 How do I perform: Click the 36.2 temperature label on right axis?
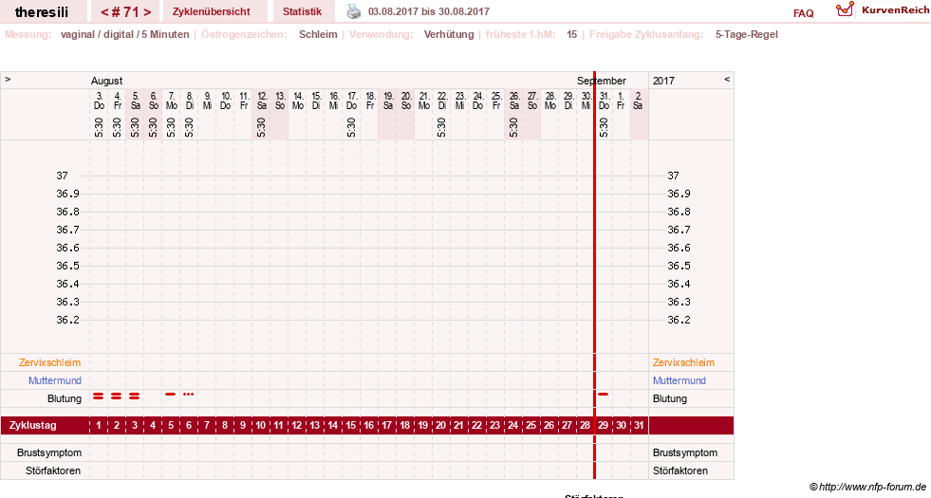click(x=679, y=320)
